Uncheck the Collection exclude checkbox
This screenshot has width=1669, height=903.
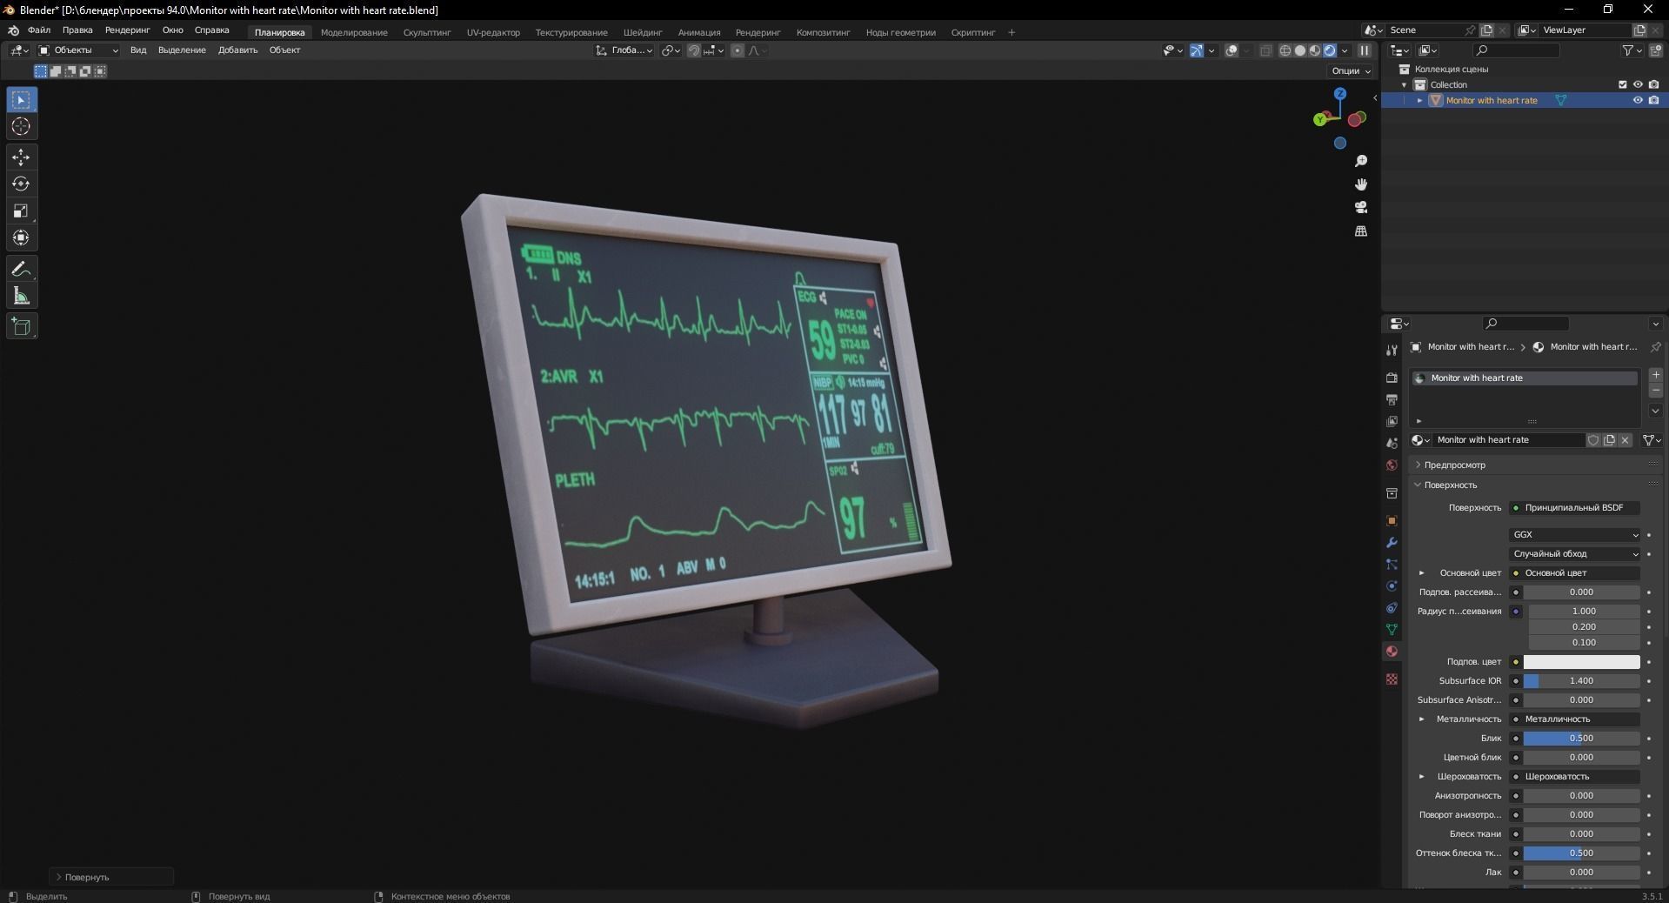(1622, 84)
